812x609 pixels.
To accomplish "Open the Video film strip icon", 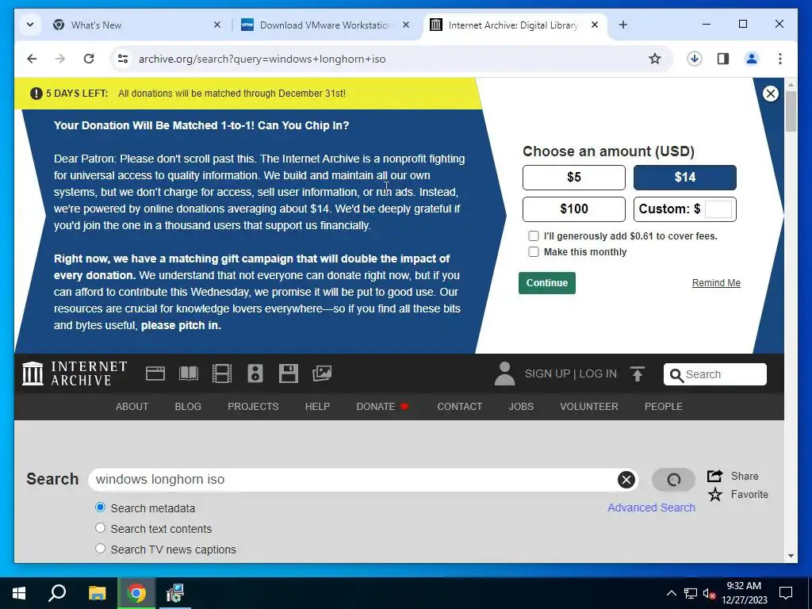I will (222, 373).
